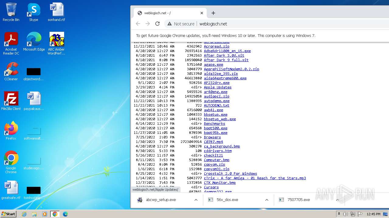
Task: Open Crosstalk 2.0 For Windows directory
Action: [x=230, y=173]
